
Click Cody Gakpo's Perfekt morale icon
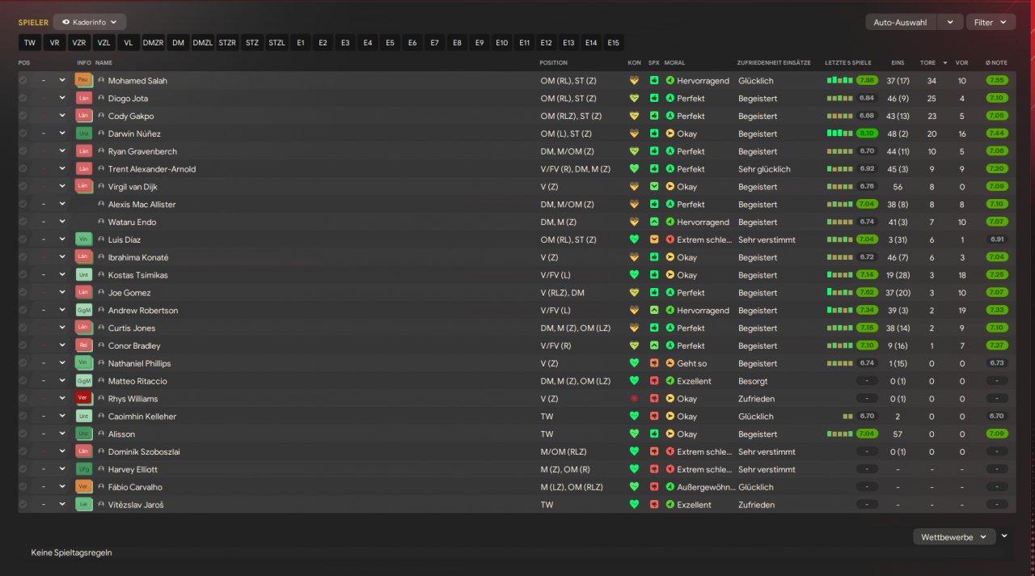click(x=670, y=116)
